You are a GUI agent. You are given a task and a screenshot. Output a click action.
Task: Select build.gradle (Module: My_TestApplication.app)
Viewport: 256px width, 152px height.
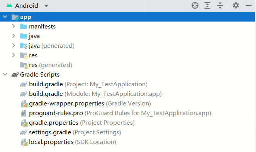(95, 94)
